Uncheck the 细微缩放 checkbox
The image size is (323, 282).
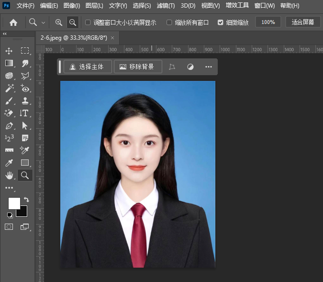(220, 23)
